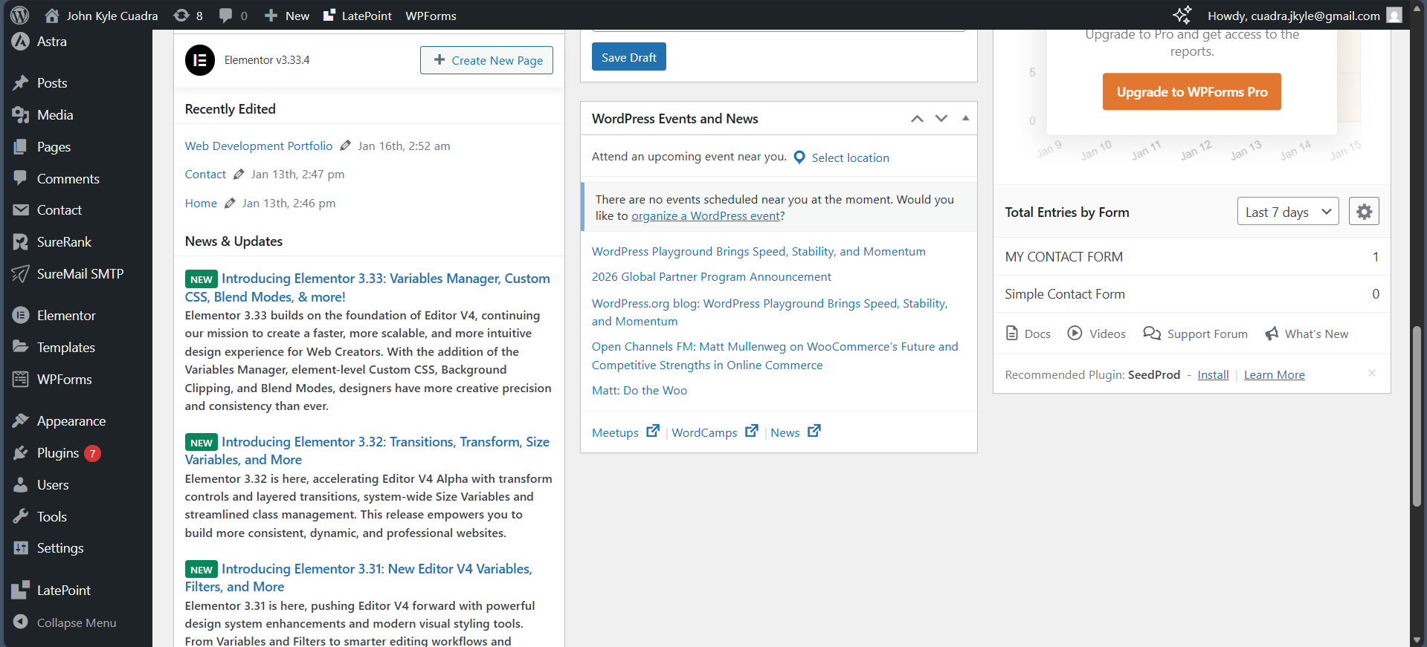Screen dimensions: 1427x647
Task: Click the page vertical scrollbar thumb
Action: [x=1417, y=416]
